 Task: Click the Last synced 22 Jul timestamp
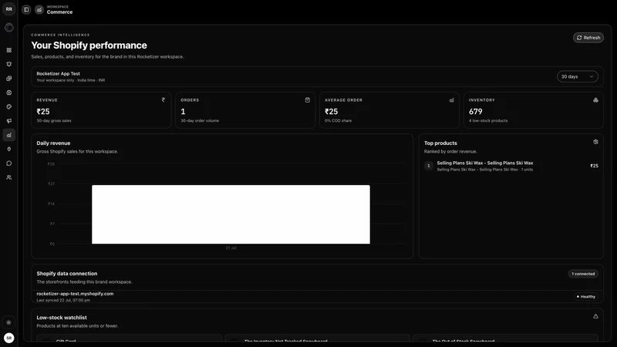coord(63,300)
